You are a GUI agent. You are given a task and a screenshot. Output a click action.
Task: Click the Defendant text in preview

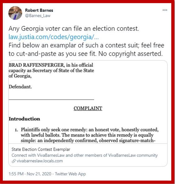[x=20, y=87]
